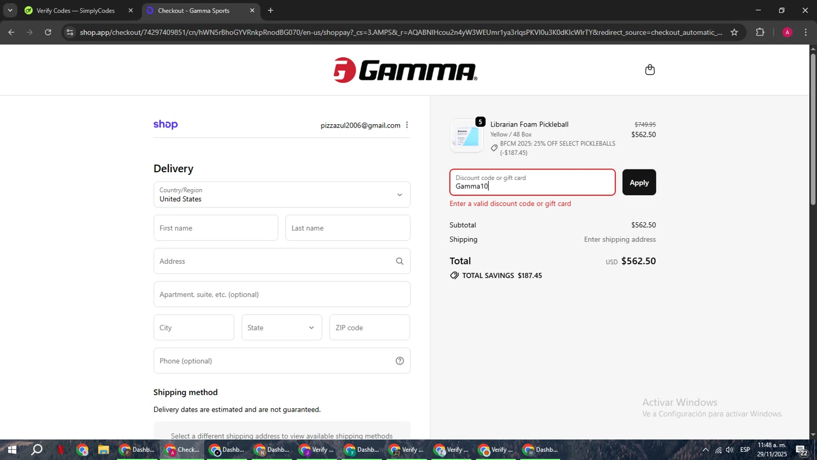This screenshot has height=460, width=817.
Task: Click the browser address bar URL
Action: point(401,32)
